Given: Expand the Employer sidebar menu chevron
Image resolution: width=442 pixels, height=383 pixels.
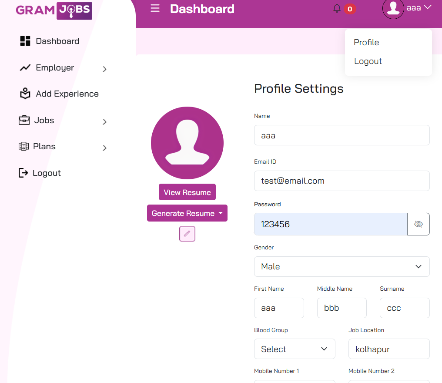Looking at the screenshot, I should tap(104, 69).
